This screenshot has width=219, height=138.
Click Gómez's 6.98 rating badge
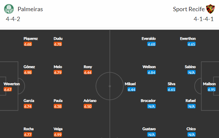28,72
